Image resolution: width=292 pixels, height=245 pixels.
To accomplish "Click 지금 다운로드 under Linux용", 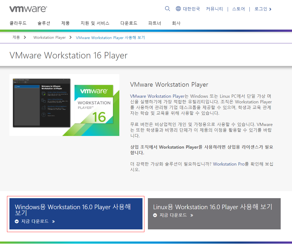I will click(173, 215).
